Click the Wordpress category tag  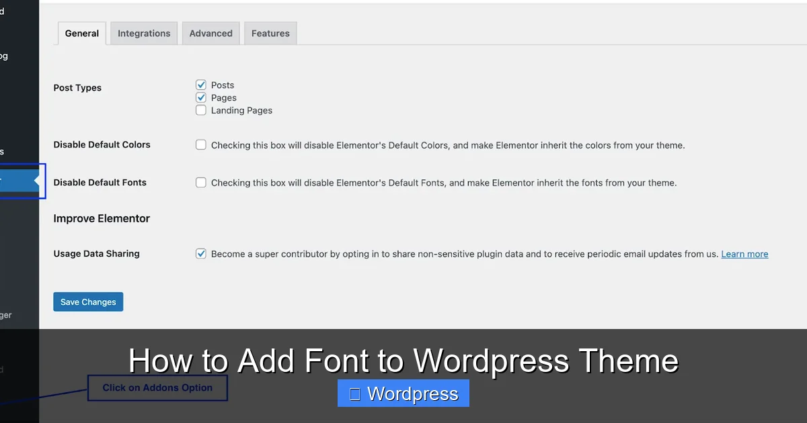(403, 393)
